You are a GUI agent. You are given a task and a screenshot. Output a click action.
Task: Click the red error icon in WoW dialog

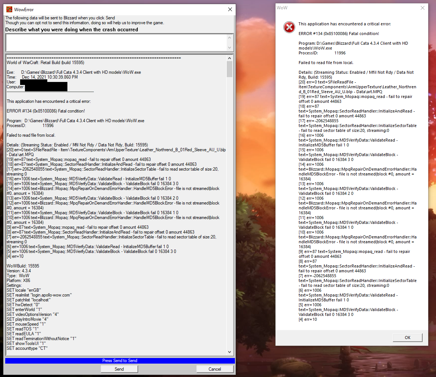[x=289, y=27]
